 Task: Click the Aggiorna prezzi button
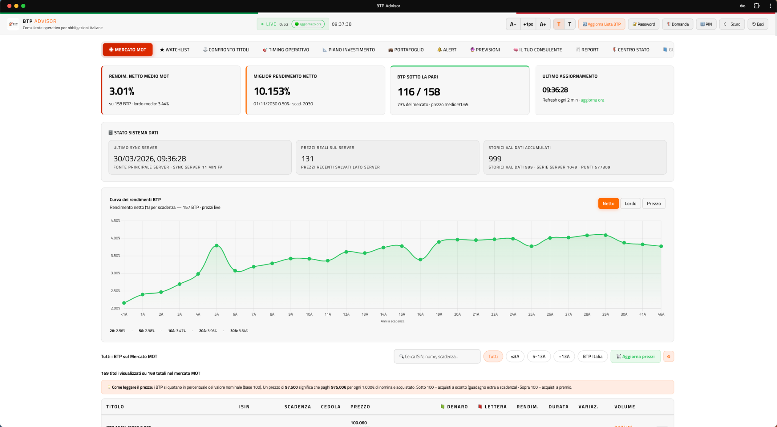[635, 356]
